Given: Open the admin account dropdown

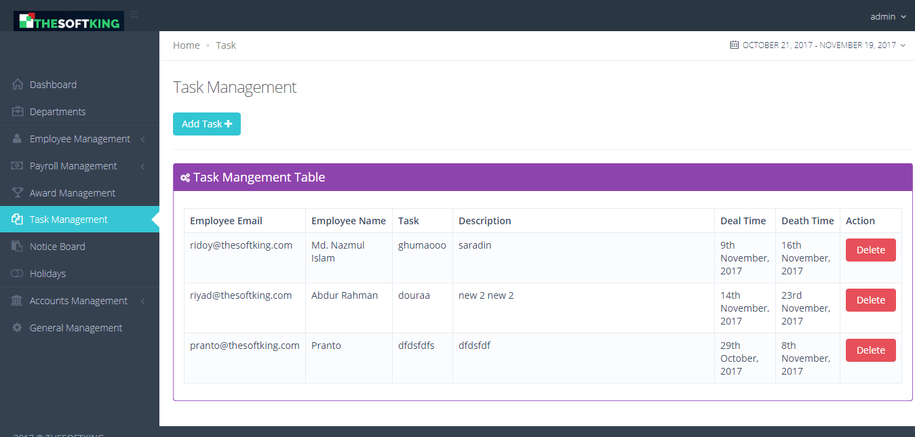Looking at the screenshot, I should tap(886, 16).
